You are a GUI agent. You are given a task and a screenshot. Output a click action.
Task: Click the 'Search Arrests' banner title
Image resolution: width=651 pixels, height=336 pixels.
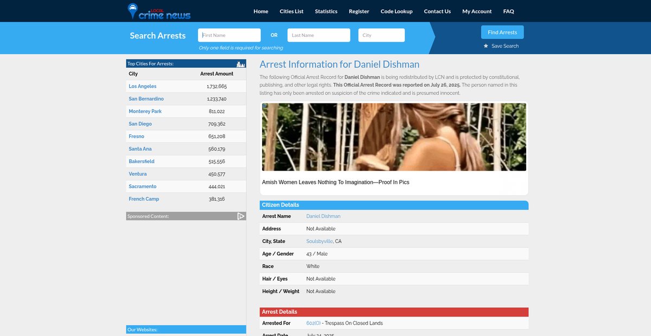[158, 36]
